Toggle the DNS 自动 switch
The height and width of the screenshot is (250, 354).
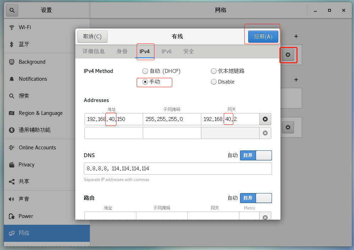pos(256,155)
